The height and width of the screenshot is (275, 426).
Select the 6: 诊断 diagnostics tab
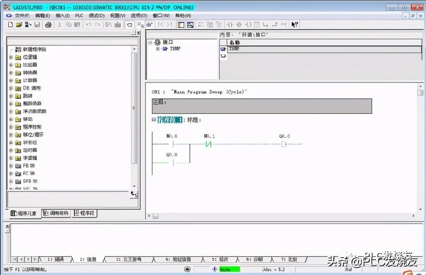254,260
